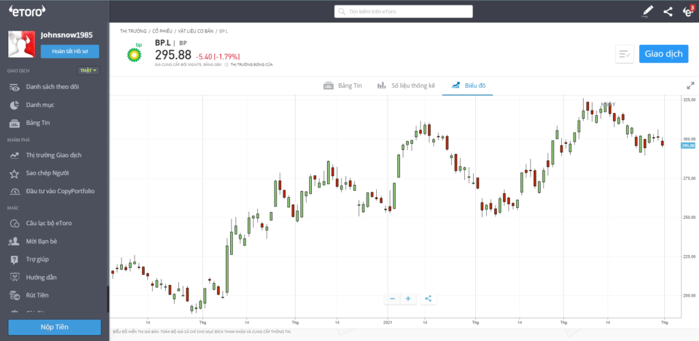The width and height of the screenshot is (699, 341).
Task: Open Thị trường Giao dịch
Action: [x=53, y=155]
